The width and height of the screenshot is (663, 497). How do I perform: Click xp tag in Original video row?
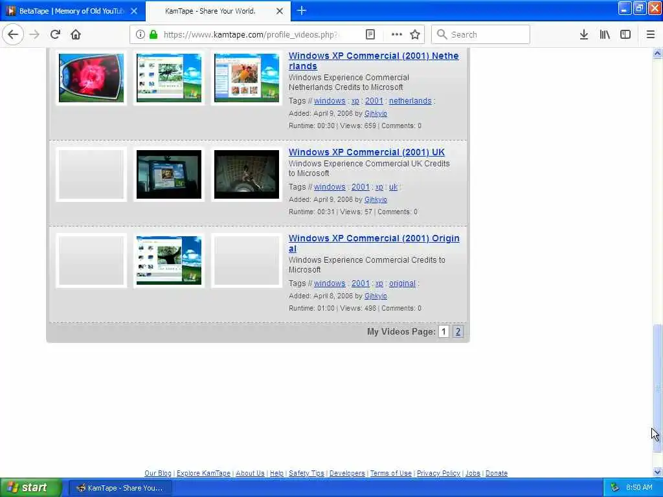379,283
